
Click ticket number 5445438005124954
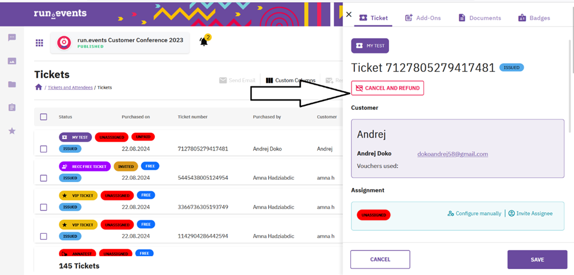click(203, 178)
